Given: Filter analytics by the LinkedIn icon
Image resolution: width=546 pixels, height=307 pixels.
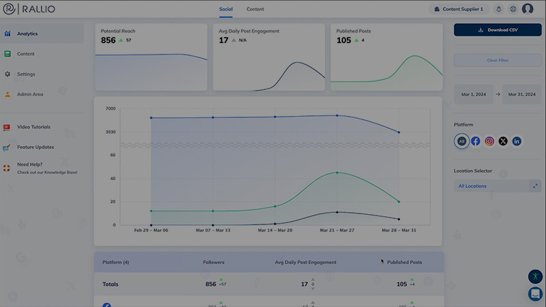Looking at the screenshot, I should 517,141.
